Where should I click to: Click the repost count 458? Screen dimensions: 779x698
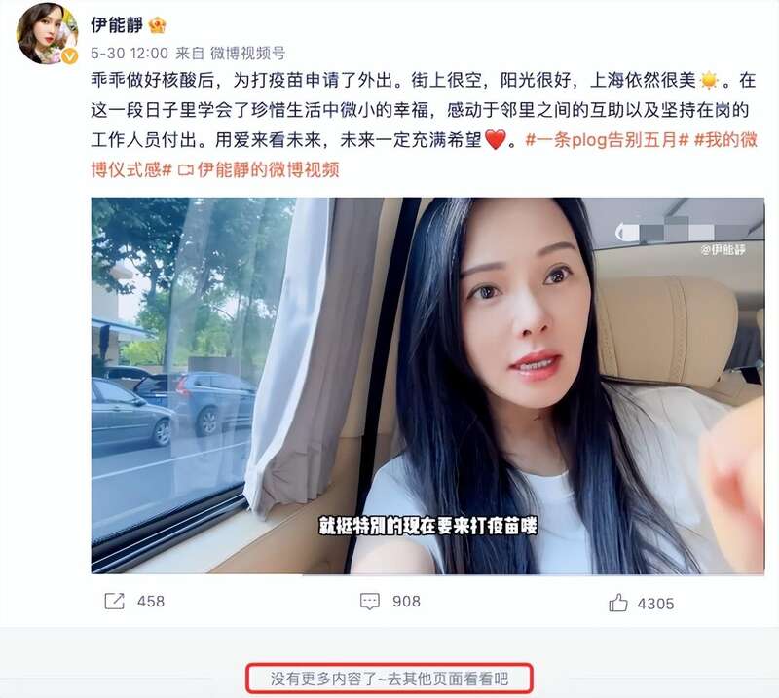pyautogui.click(x=151, y=602)
